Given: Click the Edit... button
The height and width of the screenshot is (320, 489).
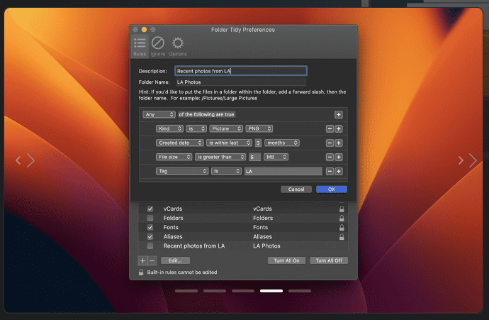Looking at the screenshot, I should [175, 260].
